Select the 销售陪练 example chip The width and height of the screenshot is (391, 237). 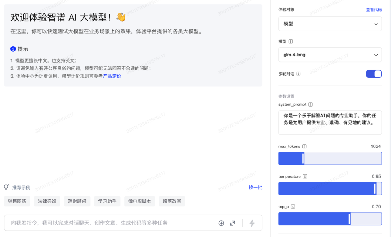(17, 201)
